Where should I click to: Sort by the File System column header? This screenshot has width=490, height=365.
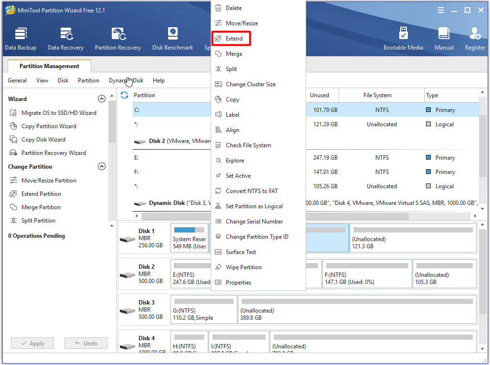point(382,95)
